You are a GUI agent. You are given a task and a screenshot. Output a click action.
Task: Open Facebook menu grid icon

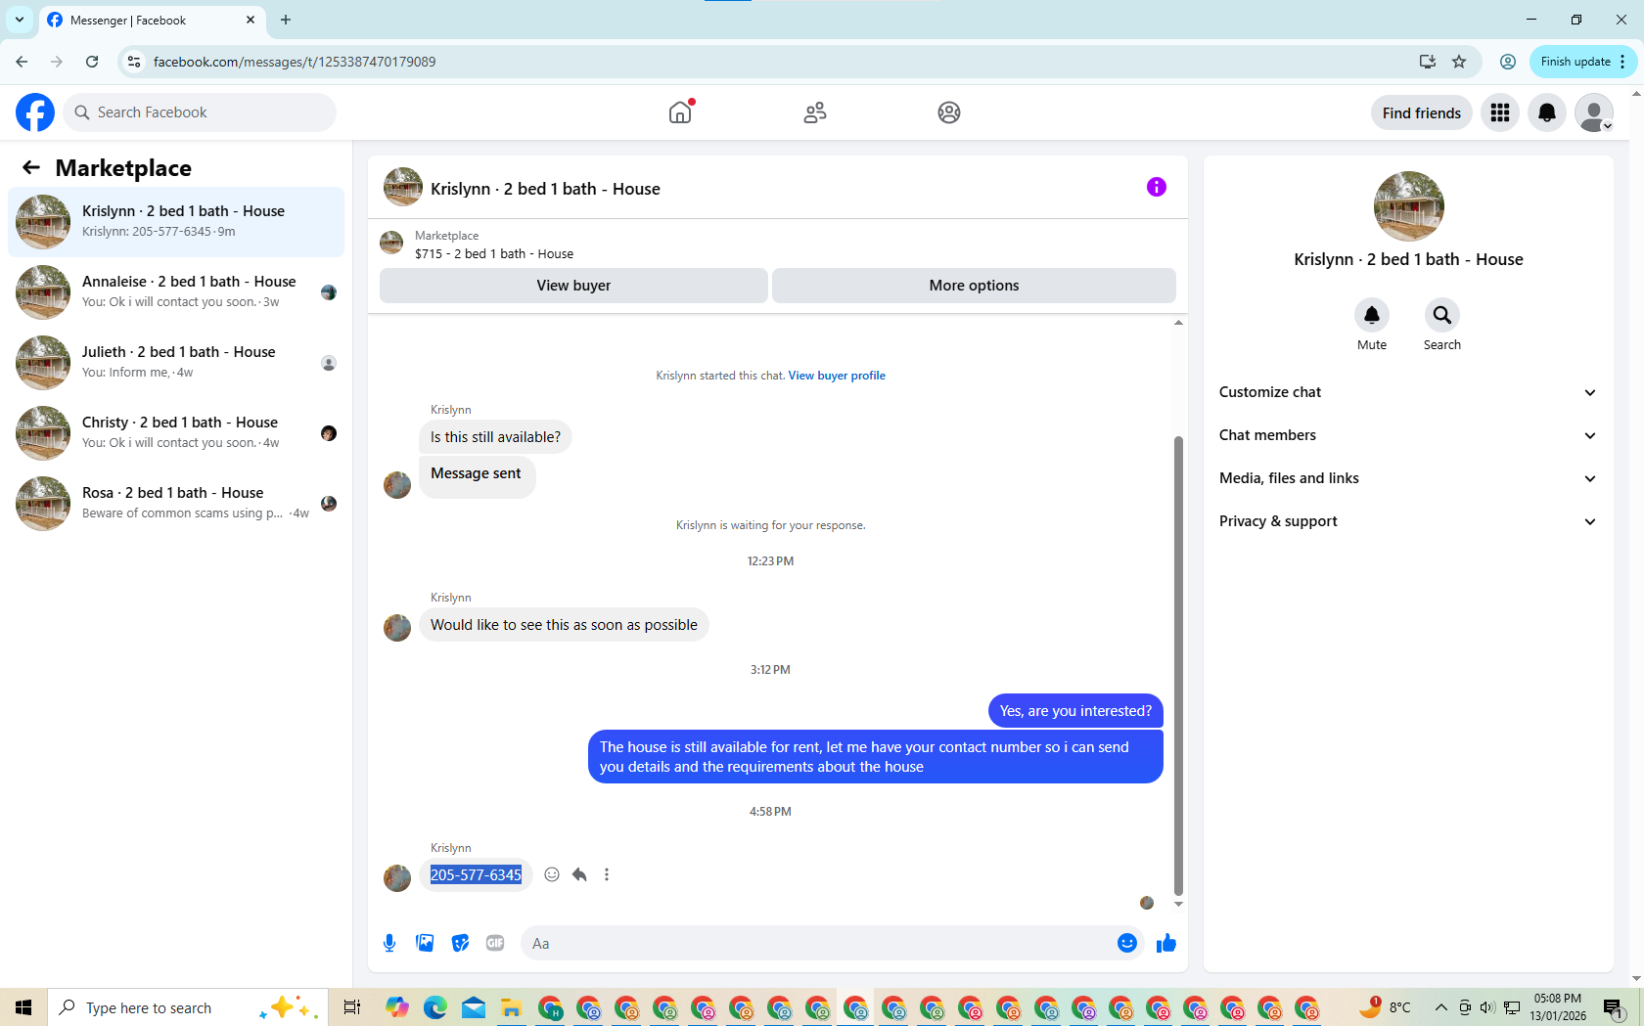(x=1500, y=112)
